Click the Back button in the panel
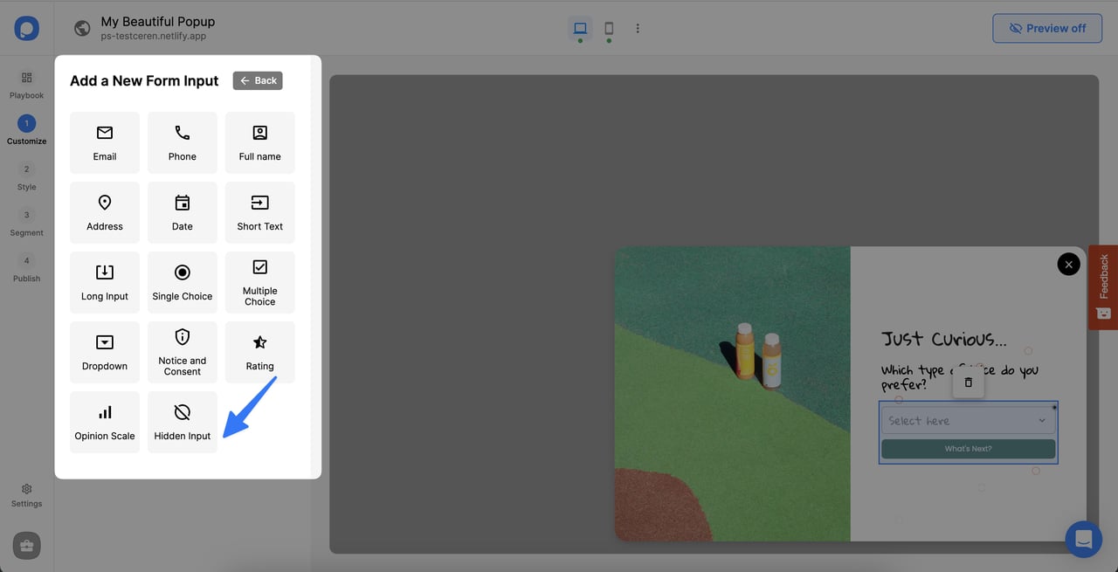The height and width of the screenshot is (572, 1118). 258,80
